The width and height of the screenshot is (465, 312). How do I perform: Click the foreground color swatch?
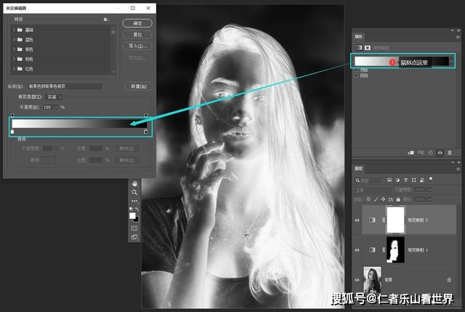[x=132, y=216]
